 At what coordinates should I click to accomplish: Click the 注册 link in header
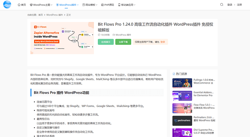[239, 5]
